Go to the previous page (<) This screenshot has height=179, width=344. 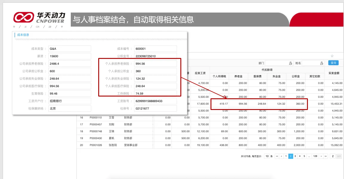click(281, 156)
